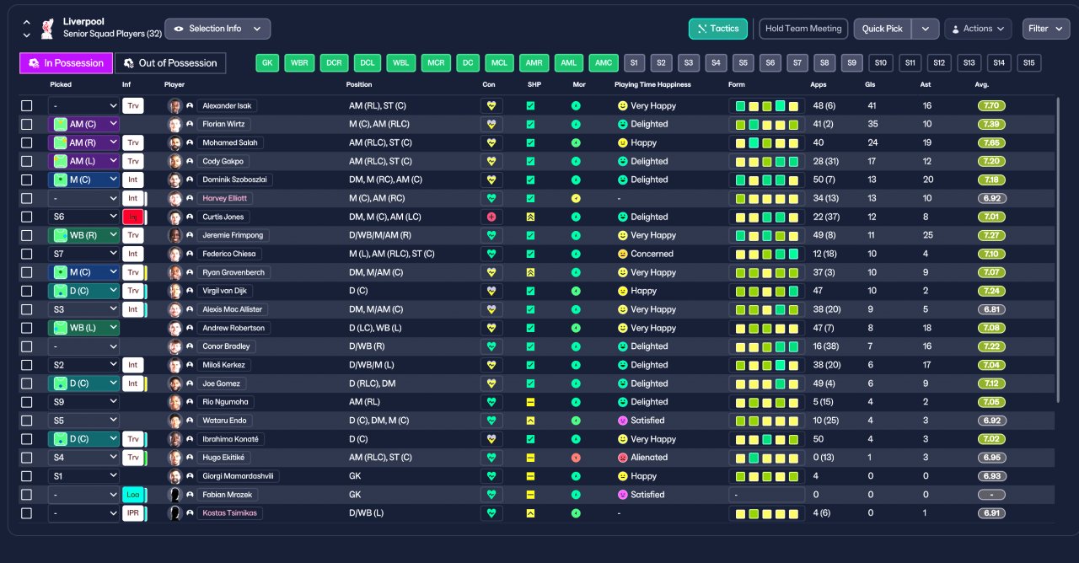Open the Selection Info dropdown
The width and height of the screenshot is (1079, 563).
(x=217, y=29)
